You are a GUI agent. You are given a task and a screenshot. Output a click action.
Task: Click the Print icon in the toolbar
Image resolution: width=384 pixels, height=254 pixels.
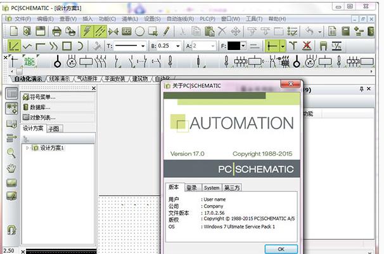click(57, 31)
